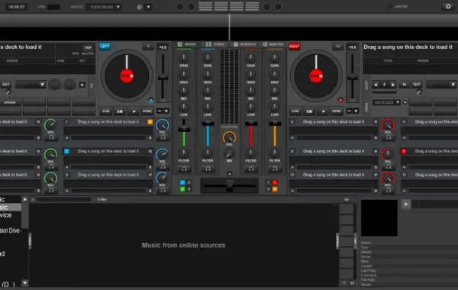Click the folder list scroll-up arrow
This screenshot has height=290, width=458.
point(25,199)
